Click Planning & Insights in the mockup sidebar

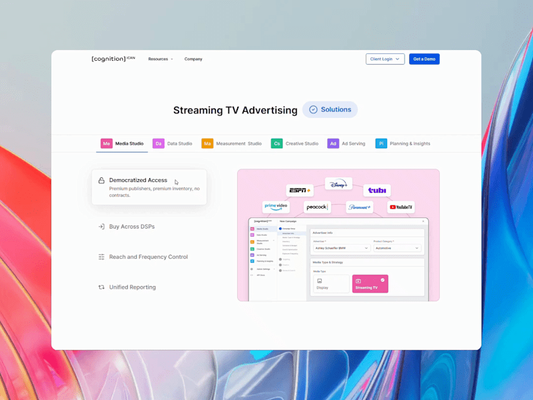tap(263, 261)
